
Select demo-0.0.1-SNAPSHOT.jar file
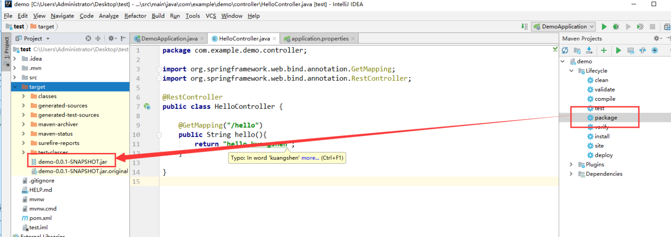[x=69, y=162]
